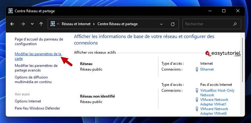The height and width of the screenshot is (123, 251).
Task: Open the Ethernet connection link
Action: [x=207, y=69]
